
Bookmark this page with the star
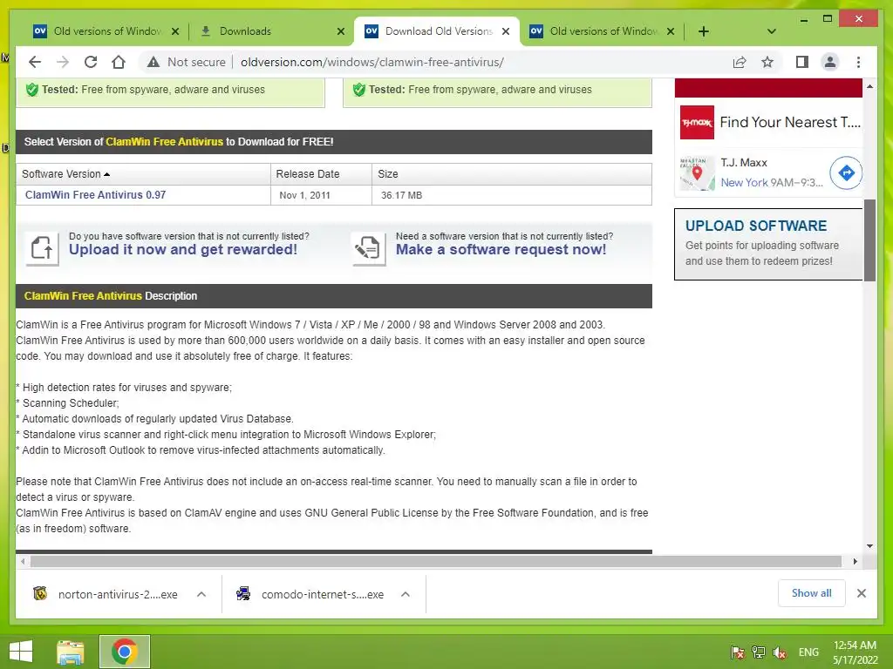click(767, 62)
